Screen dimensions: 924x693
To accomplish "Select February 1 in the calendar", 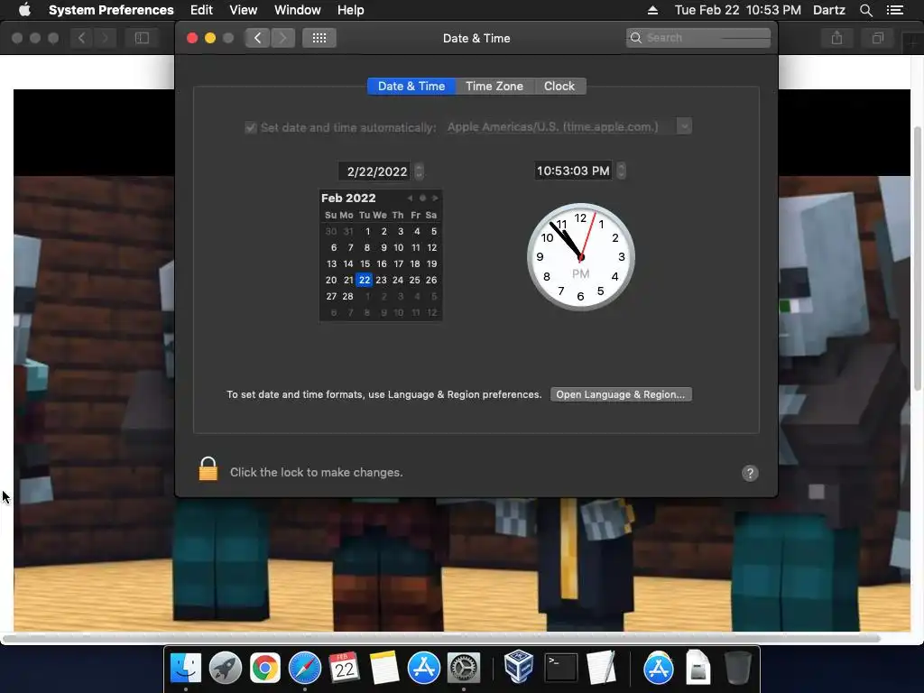I will click(x=367, y=232).
